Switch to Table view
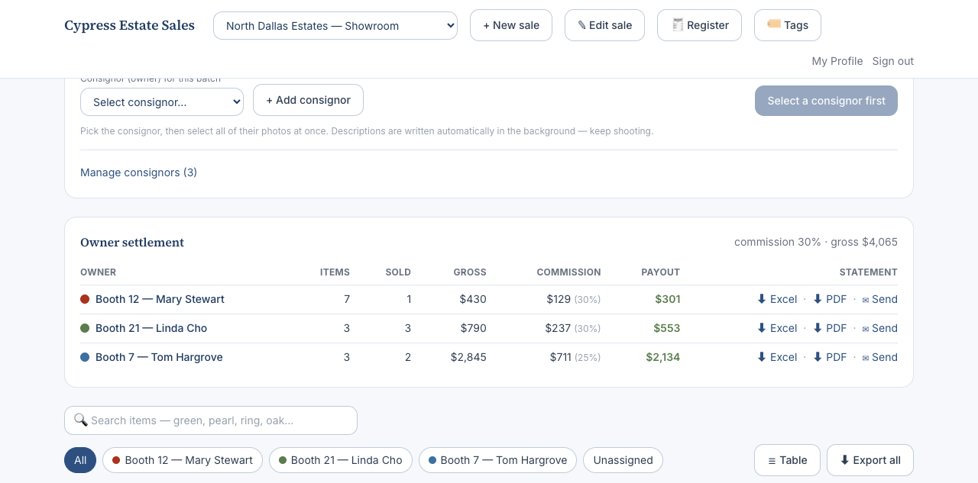The width and height of the screenshot is (978, 483). pyautogui.click(x=787, y=460)
